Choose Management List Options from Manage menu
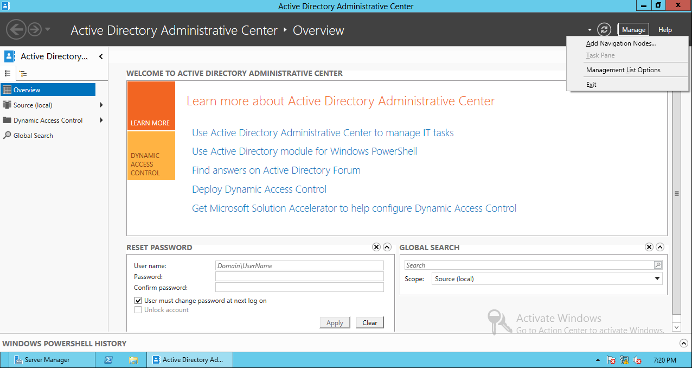Image resolution: width=692 pixels, height=368 pixels. (624, 69)
